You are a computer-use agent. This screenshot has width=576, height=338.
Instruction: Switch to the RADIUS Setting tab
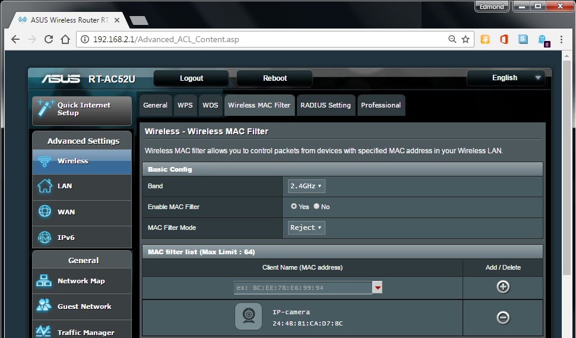click(326, 105)
